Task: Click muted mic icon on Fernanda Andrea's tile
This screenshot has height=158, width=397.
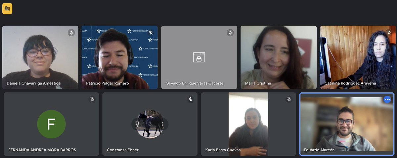Action: tap(92, 99)
